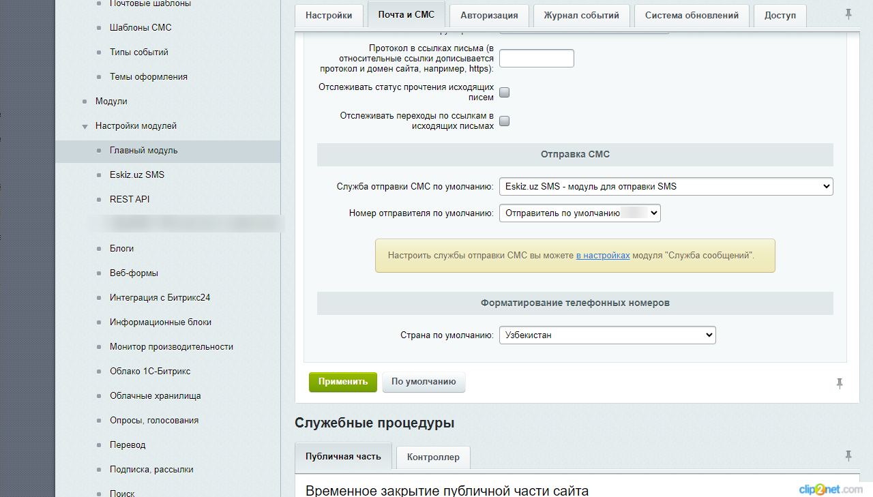This screenshot has width=873, height=497.
Task: Enable tracking read status of outgoing emails
Action: coord(505,93)
